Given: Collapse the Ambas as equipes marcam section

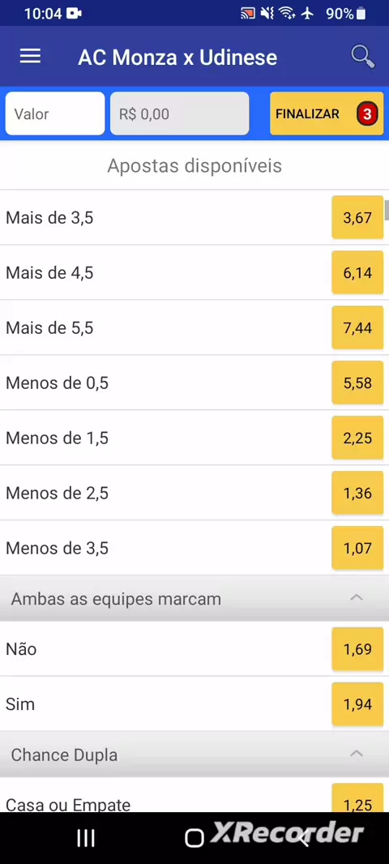Looking at the screenshot, I should click(x=357, y=598).
